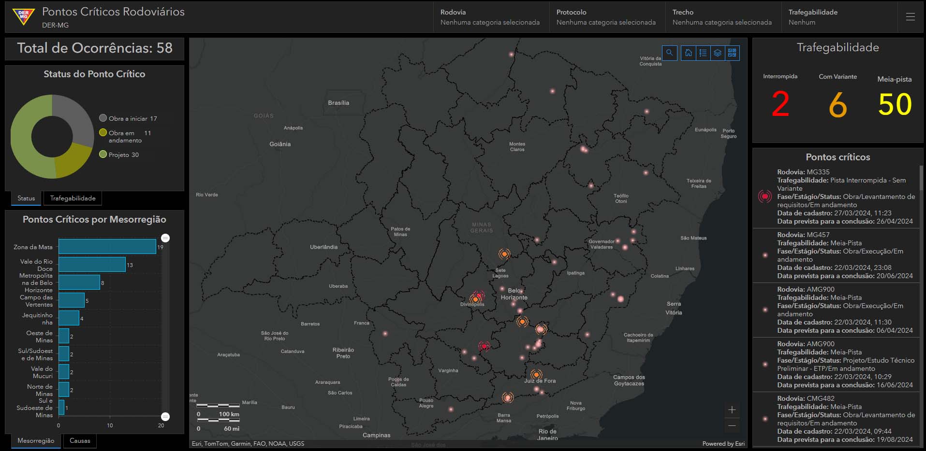Switch to the Causas tab
This screenshot has width=926, height=451.
tap(80, 440)
